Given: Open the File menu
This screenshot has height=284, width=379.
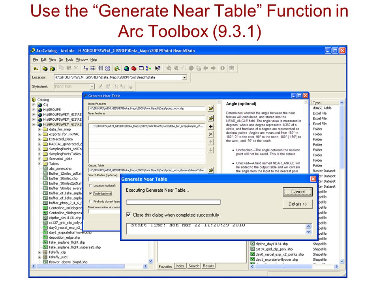Looking at the screenshot, I should [36, 60].
